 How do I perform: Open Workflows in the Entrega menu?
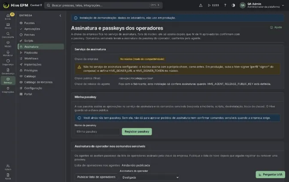click(x=41, y=58)
